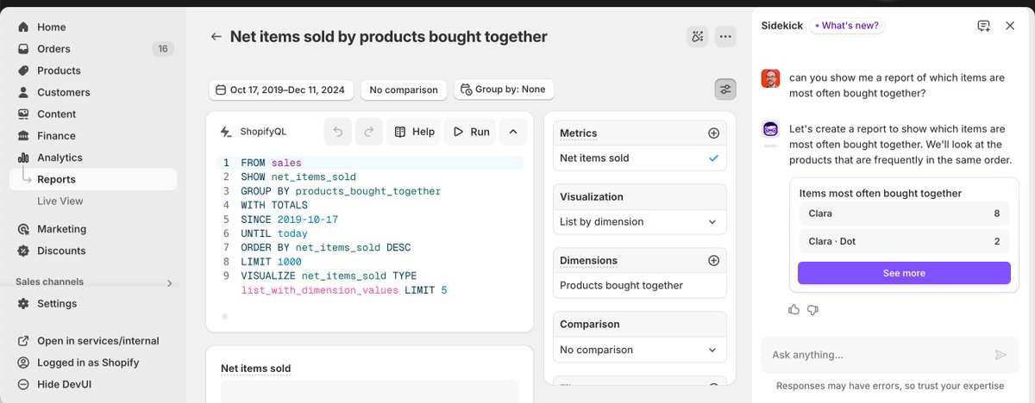Click the See more button
This screenshot has width=1035, height=403.
coord(904,273)
